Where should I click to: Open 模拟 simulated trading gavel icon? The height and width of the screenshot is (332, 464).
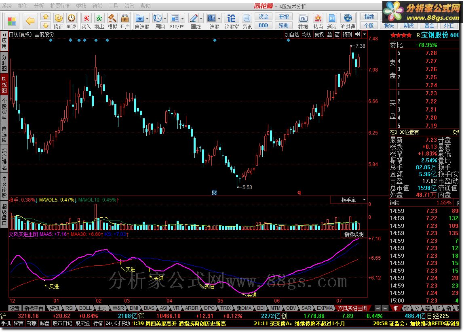(112, 18)
